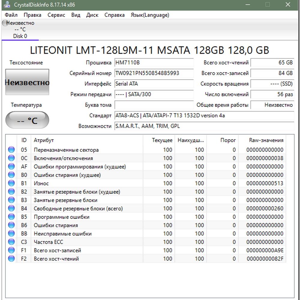Click the Прошивка field showing HM7110B
The image size is (300, 300).
coord(154,63)
